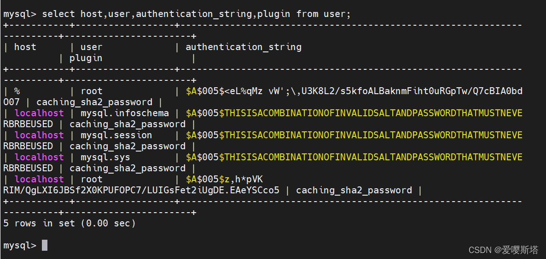Image resolution: width=546 pixels, height=259 pixels.
Task: Click the terminal cursor block at the prompt
Action: pyautogui.click(x=45, y=245)
